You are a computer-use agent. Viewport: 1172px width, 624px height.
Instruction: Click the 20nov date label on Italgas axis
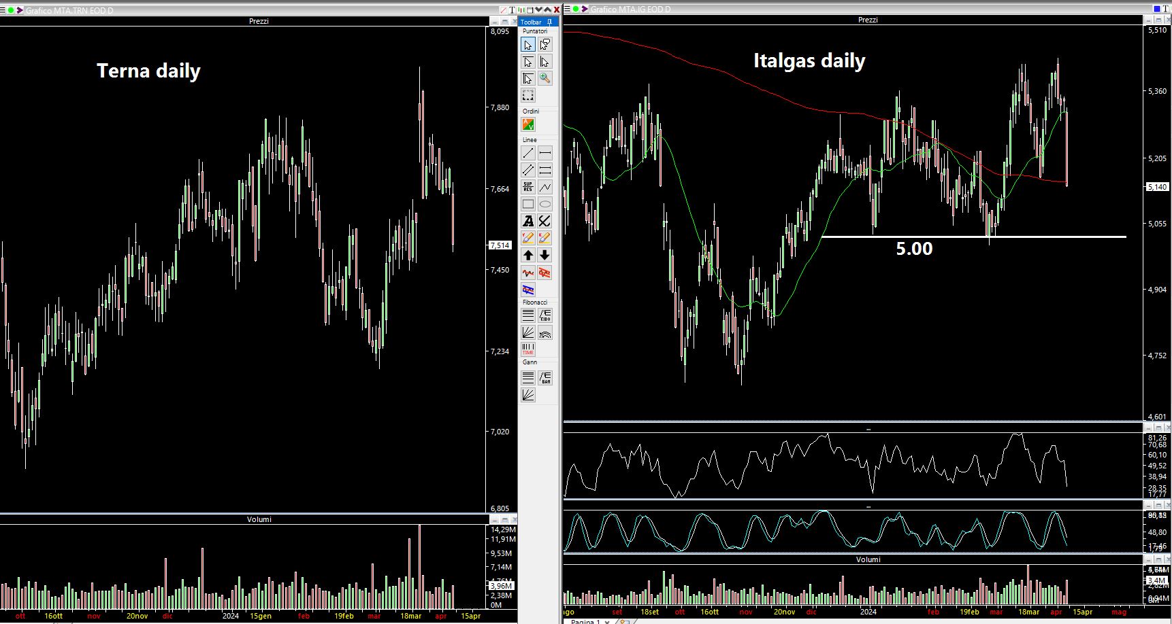point(784,612)
